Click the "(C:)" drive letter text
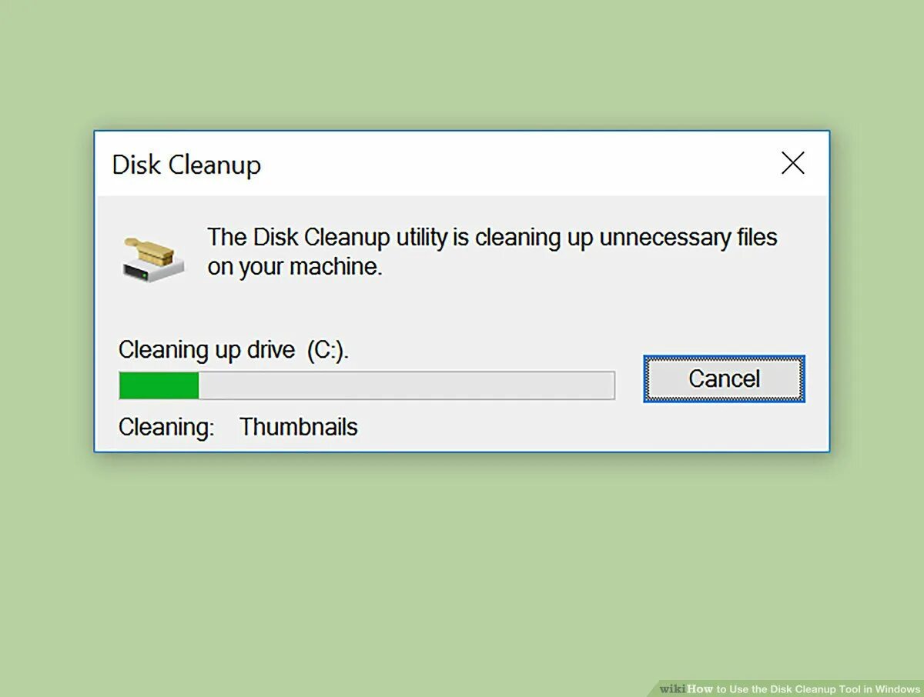Screen dimensions: 924x697 tap(326, 350)
